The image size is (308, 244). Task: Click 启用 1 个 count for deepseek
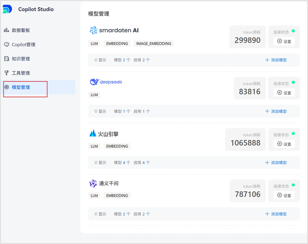[x=142, y=111]
